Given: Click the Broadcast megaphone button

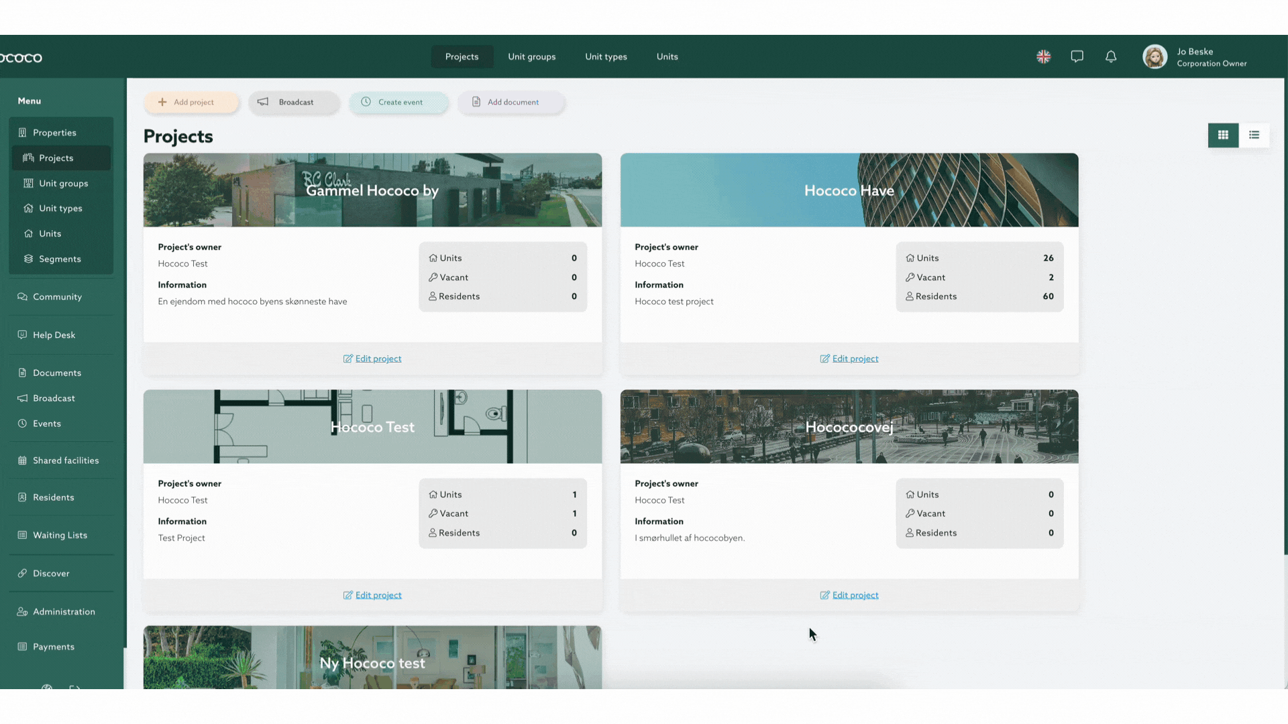Looking at the screenshot, I should click(x=293, y=102).
